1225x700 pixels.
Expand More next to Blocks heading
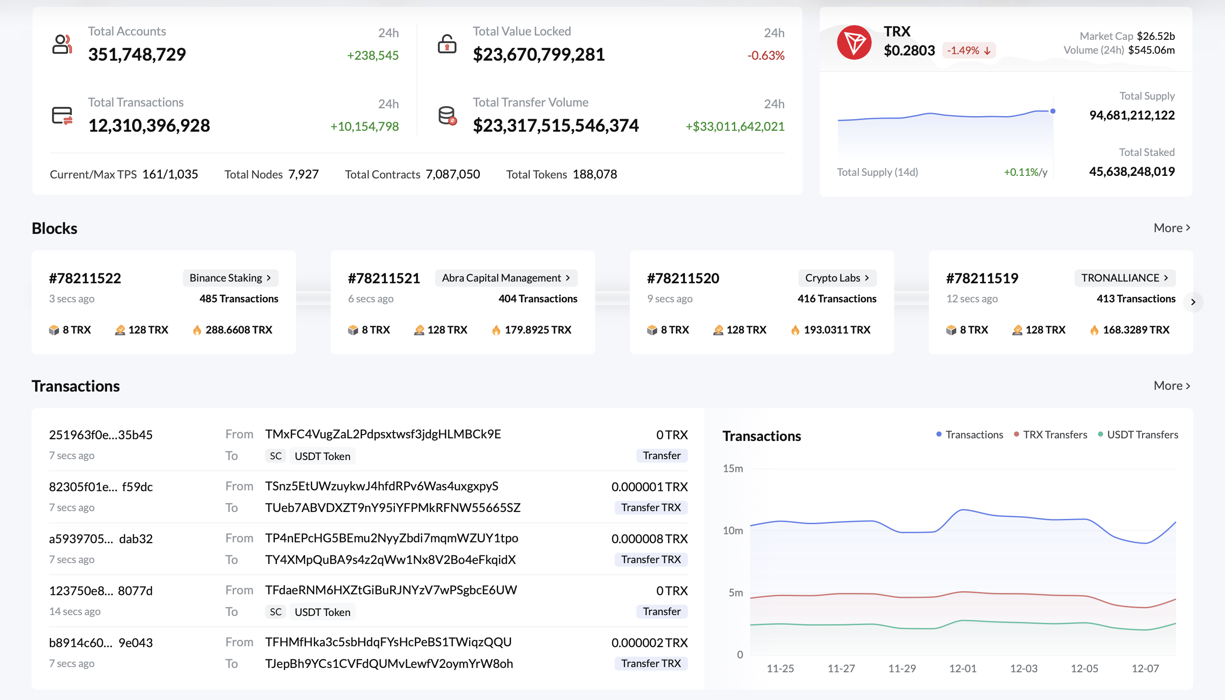(x=1172, y=228)
